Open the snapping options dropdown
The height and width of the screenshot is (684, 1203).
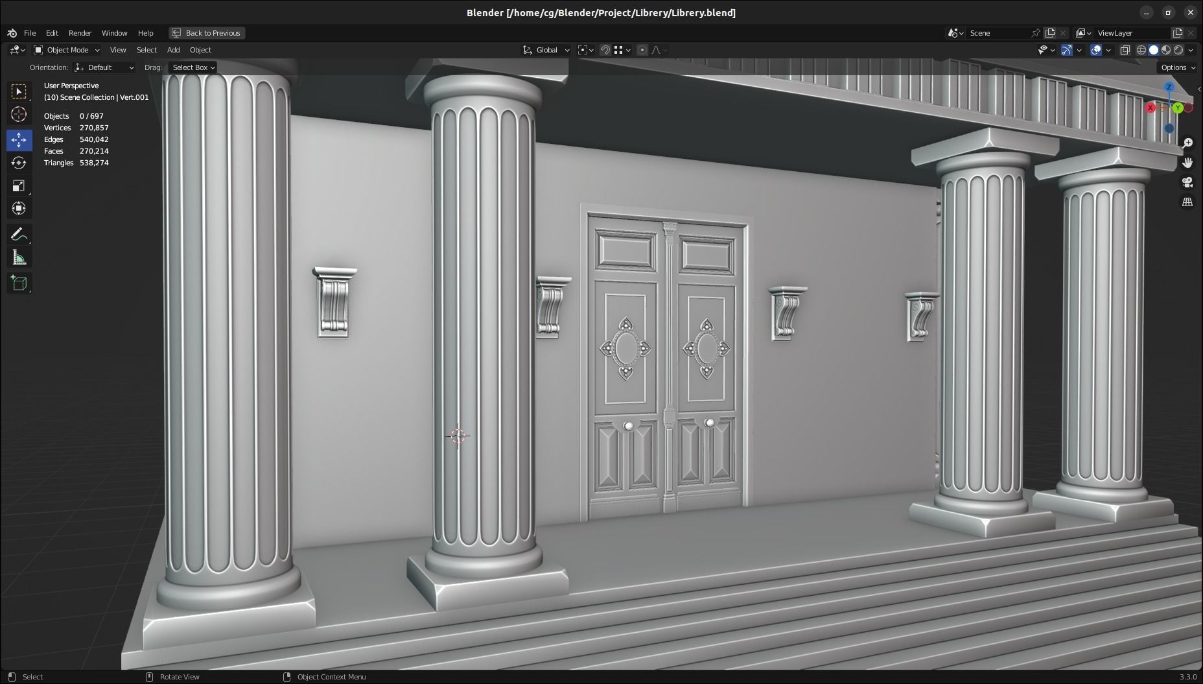[x=622, y=50]
